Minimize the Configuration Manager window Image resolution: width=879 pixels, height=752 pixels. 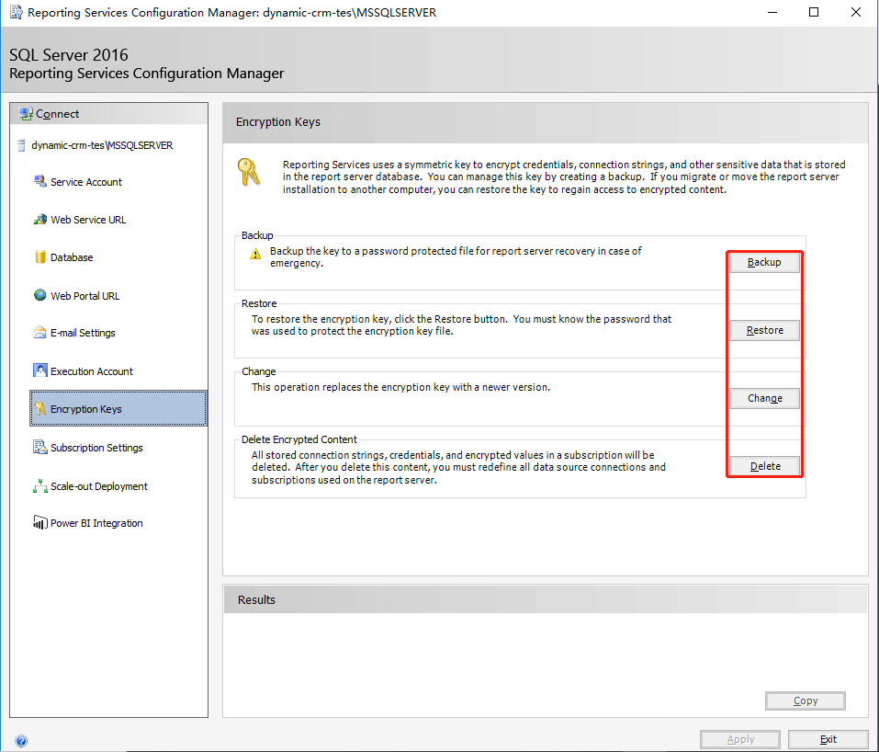[x=772, y=12]
